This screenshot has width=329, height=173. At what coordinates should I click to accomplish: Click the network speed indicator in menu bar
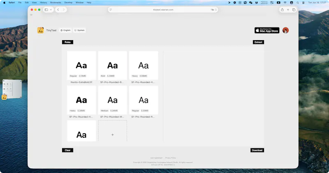coord(264,2)
